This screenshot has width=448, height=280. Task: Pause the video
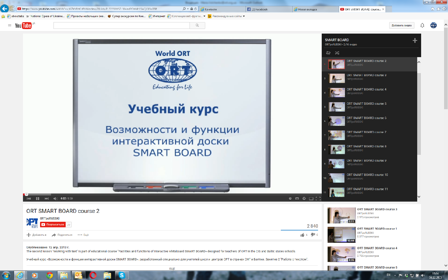point(38,199)
